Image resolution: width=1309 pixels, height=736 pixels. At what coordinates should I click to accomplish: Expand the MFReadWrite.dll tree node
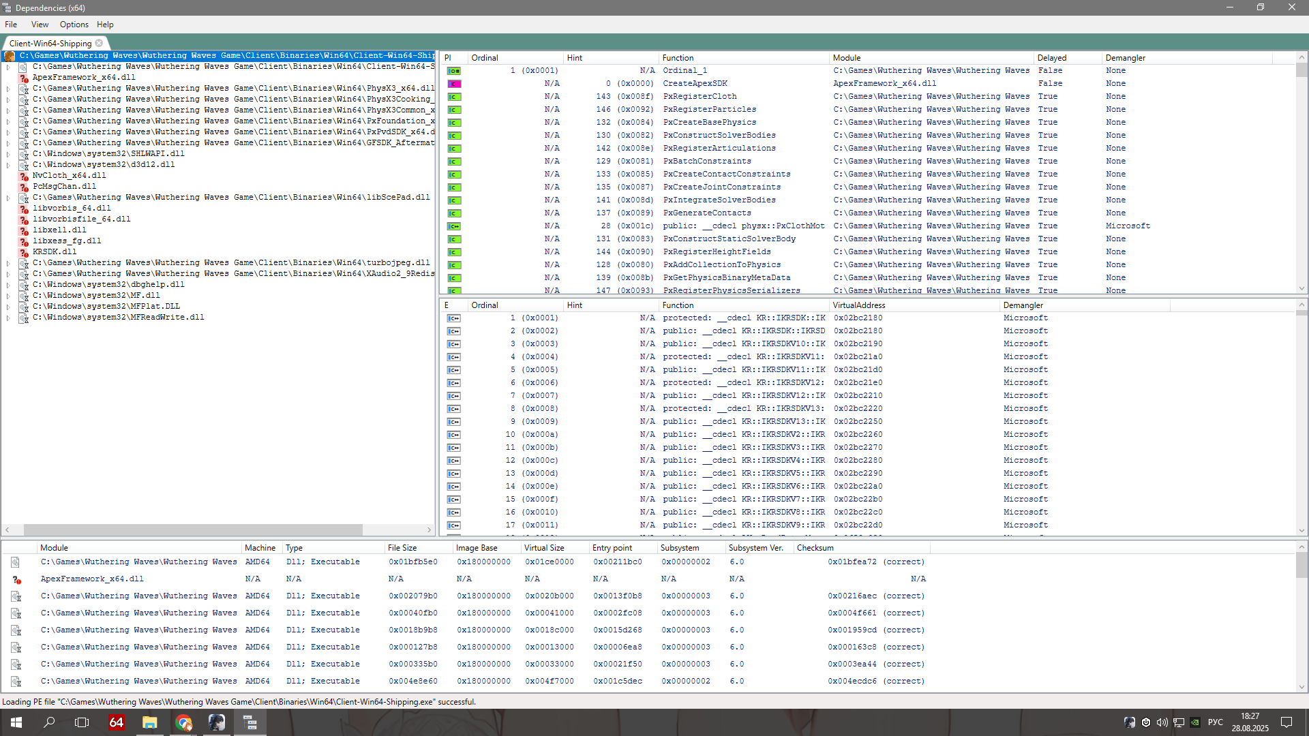coord(8,318)
